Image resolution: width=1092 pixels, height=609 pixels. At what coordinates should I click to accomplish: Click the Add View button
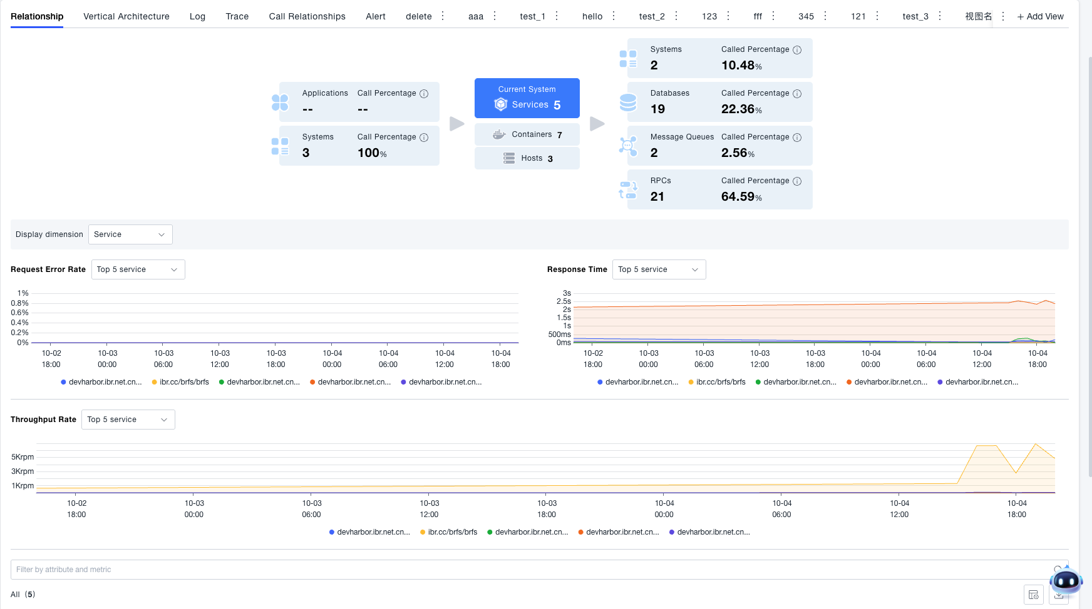[1040, 16]
